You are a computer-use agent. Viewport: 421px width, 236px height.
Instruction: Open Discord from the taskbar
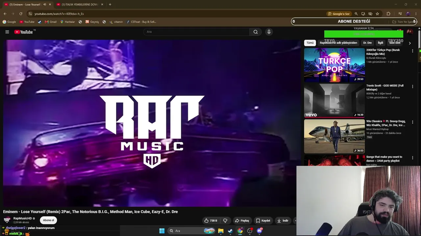[x=260, y=231]
